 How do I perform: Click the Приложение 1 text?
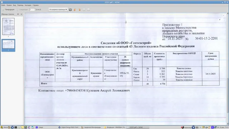pos(172,25)
